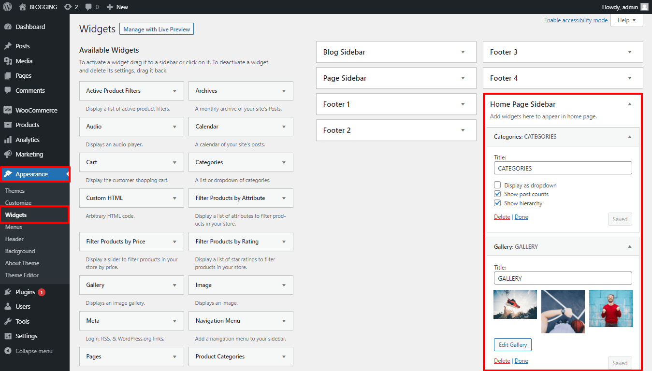Click the comments bubble icon in admin bar

tap(88, 7)
